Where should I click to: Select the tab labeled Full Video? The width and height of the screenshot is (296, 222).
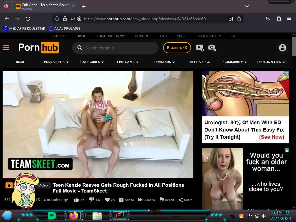click(x=45, y=6)
